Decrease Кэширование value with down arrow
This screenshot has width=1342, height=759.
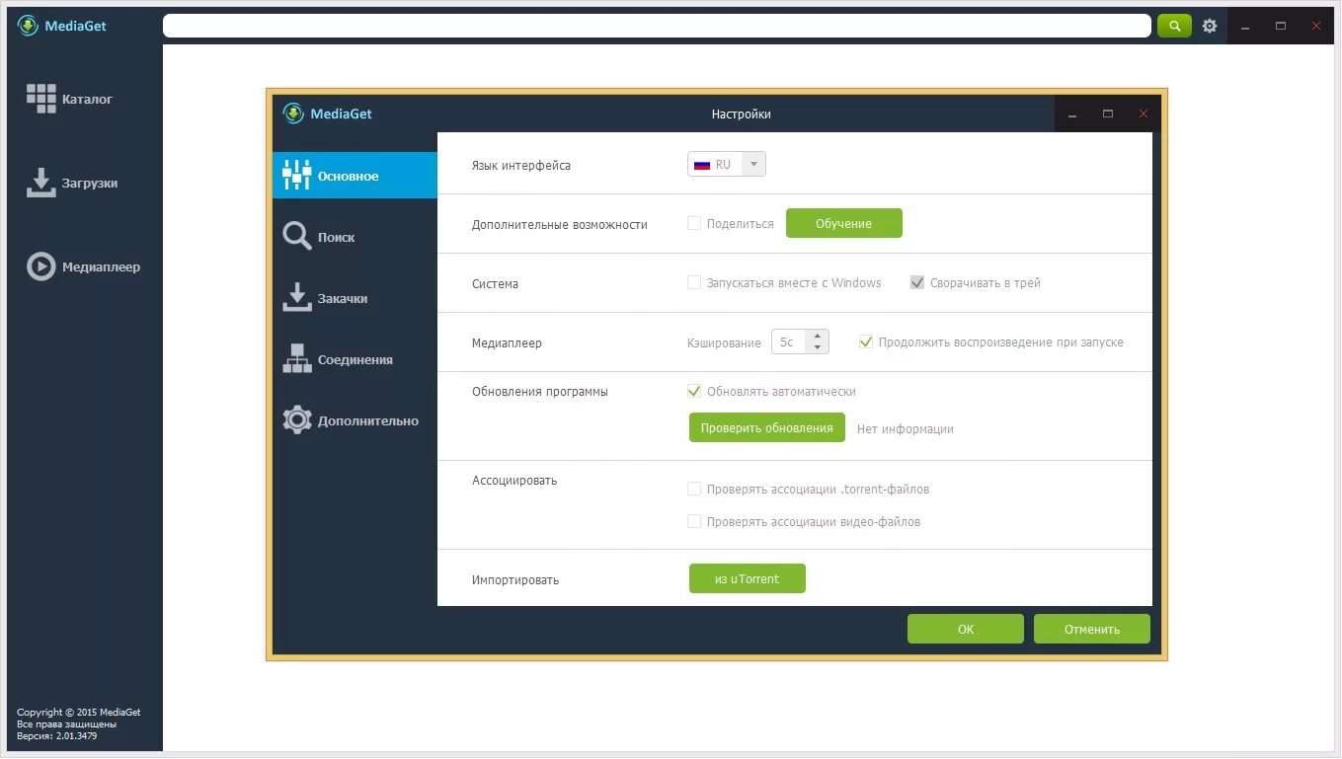818,347
